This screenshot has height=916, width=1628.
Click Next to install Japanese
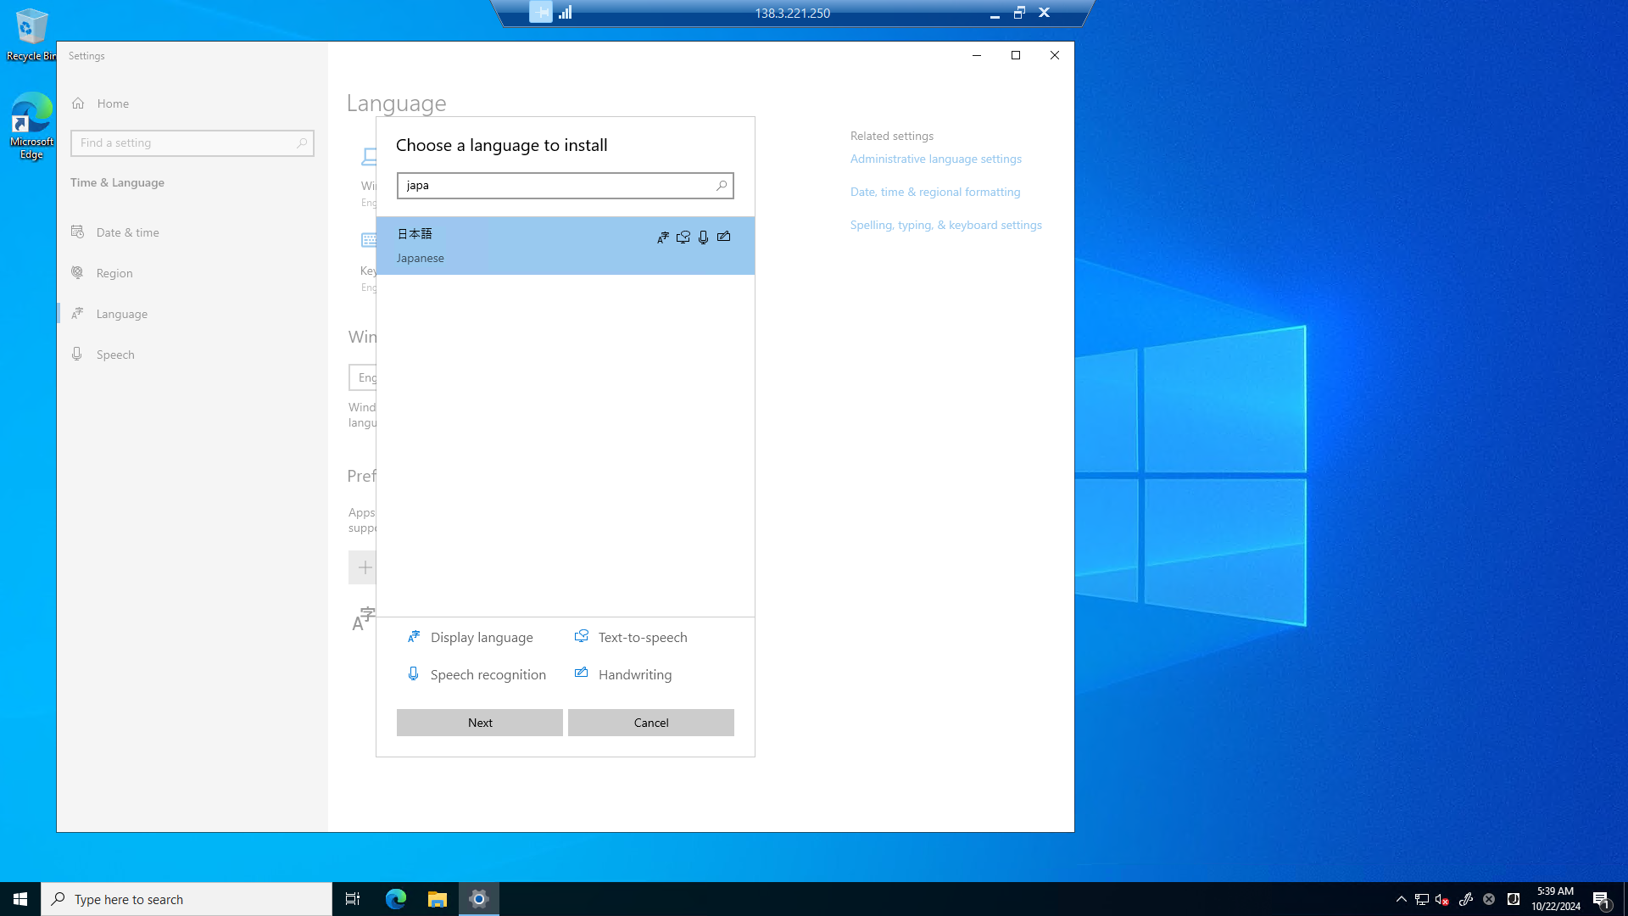click(x=479, y=722)
